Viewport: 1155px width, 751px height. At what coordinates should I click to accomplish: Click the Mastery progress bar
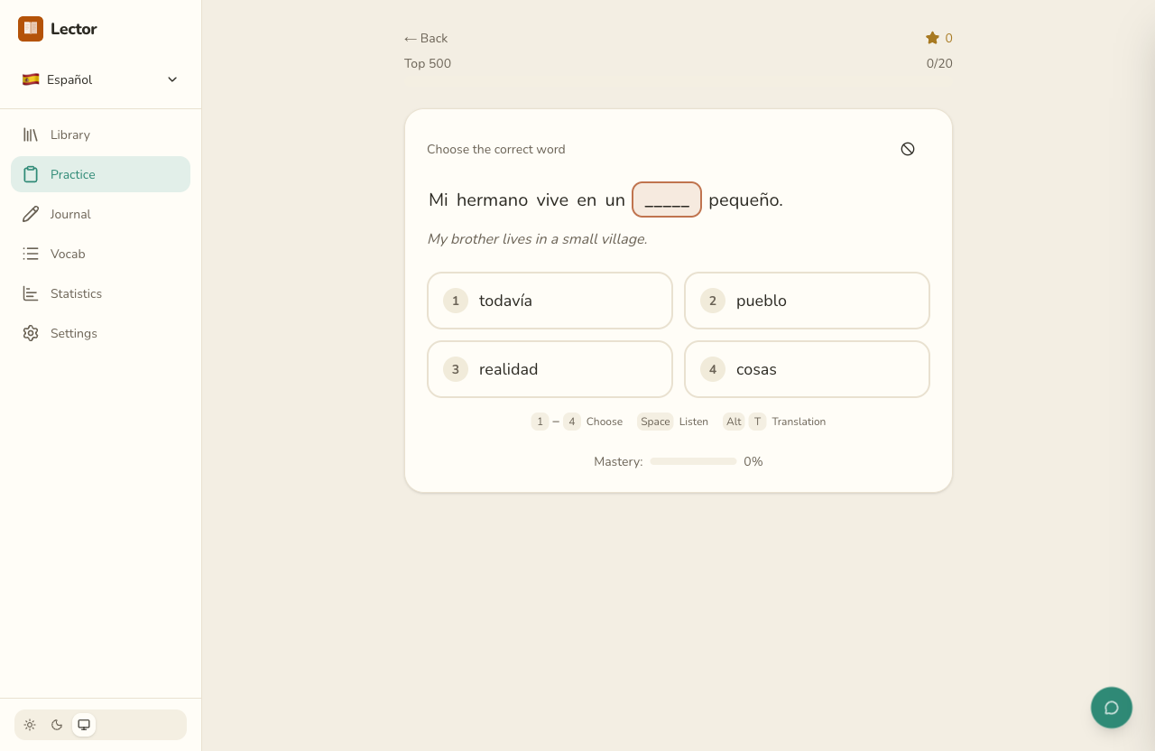693,461
